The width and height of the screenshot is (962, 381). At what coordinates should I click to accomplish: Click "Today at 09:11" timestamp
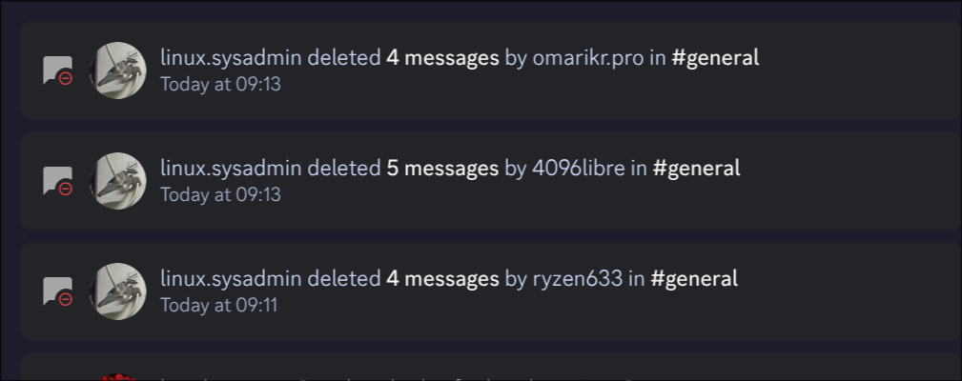click(x=218, y=305)
